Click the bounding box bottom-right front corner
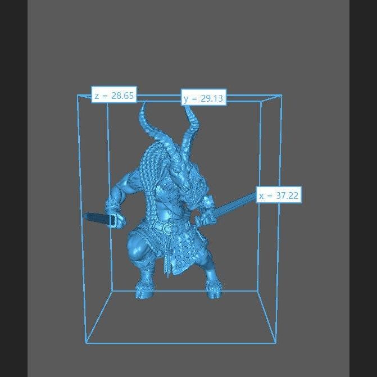The height and width of the screenshot is (377, 377). pyautogui.click(x=275, y=343)
